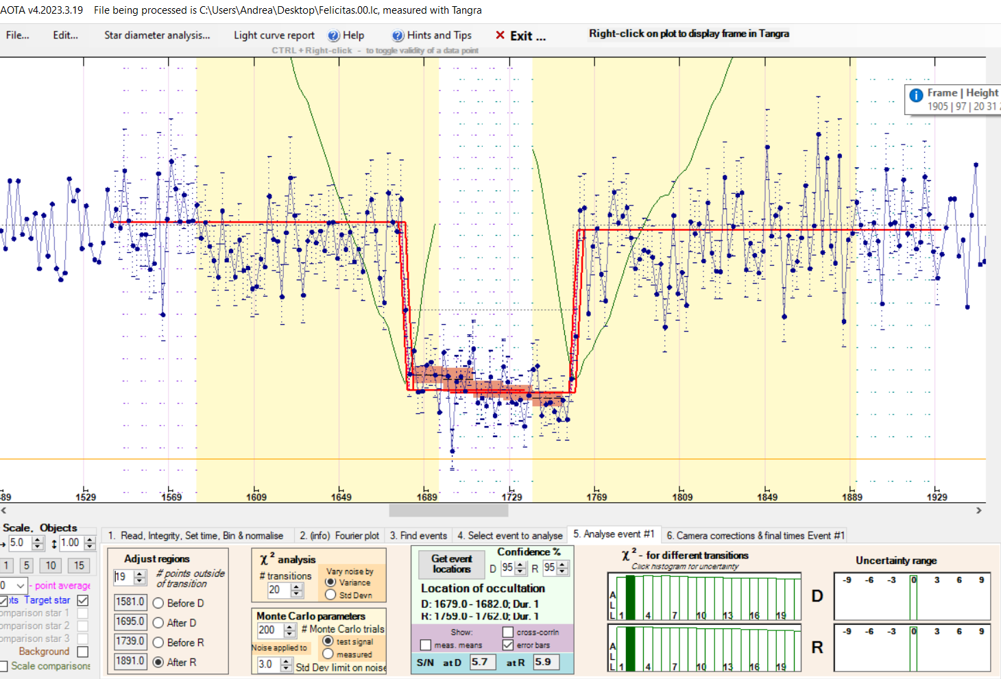The height and width of the screenshot is (679, 1001).
Task: Increase horizontal scale 5.0 with up arrow
Action: pyautogui.click(x=38, y=540)
